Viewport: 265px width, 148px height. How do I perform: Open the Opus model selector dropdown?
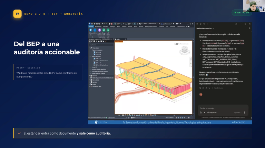(x=238, y=113)
